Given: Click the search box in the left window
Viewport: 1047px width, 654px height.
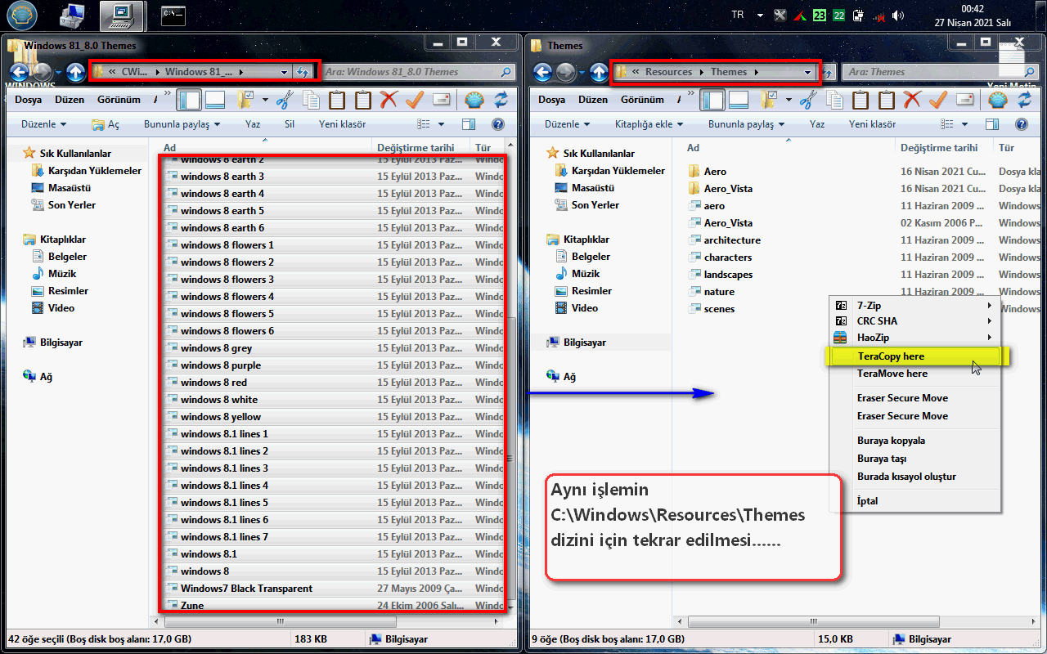Looking at the screenshot, I should 417,72.
